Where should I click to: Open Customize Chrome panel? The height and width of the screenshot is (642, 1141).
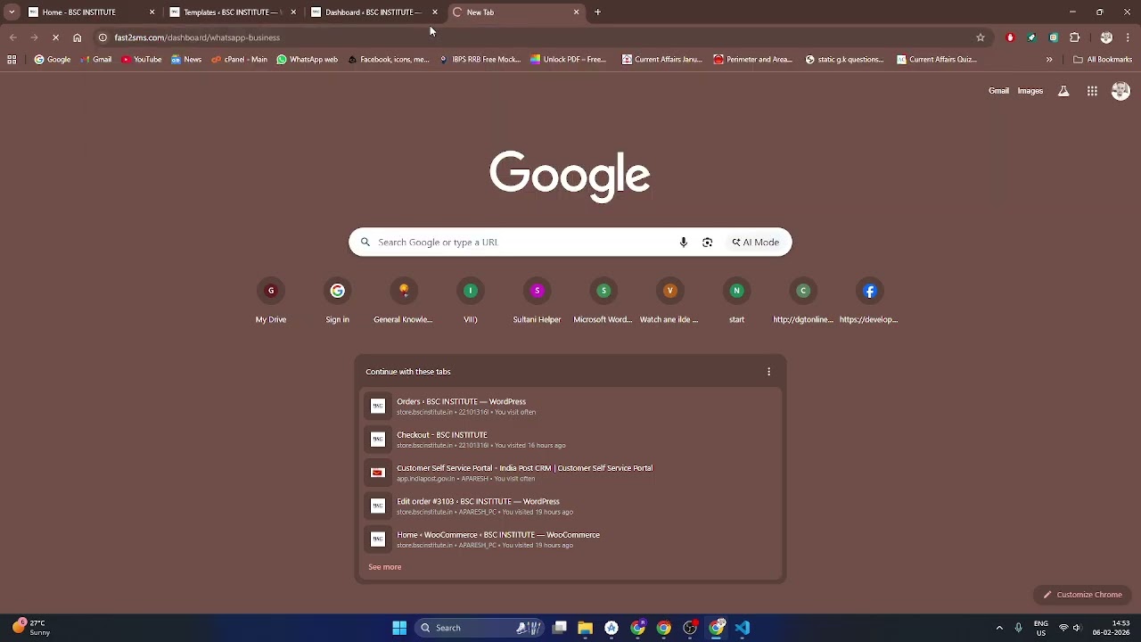[x=1083, y=595]
